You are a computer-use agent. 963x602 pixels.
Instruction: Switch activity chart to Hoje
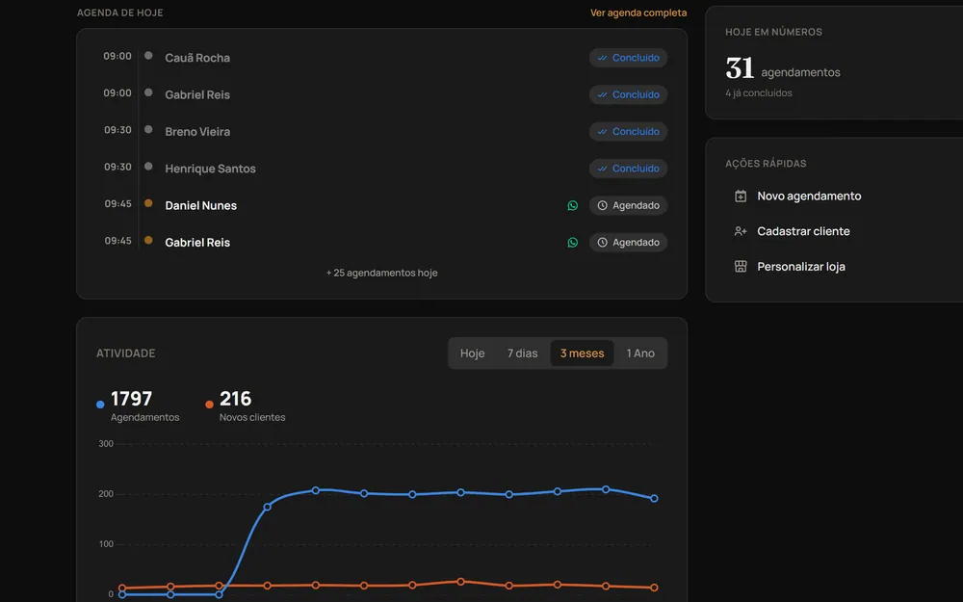click(472, 353)
